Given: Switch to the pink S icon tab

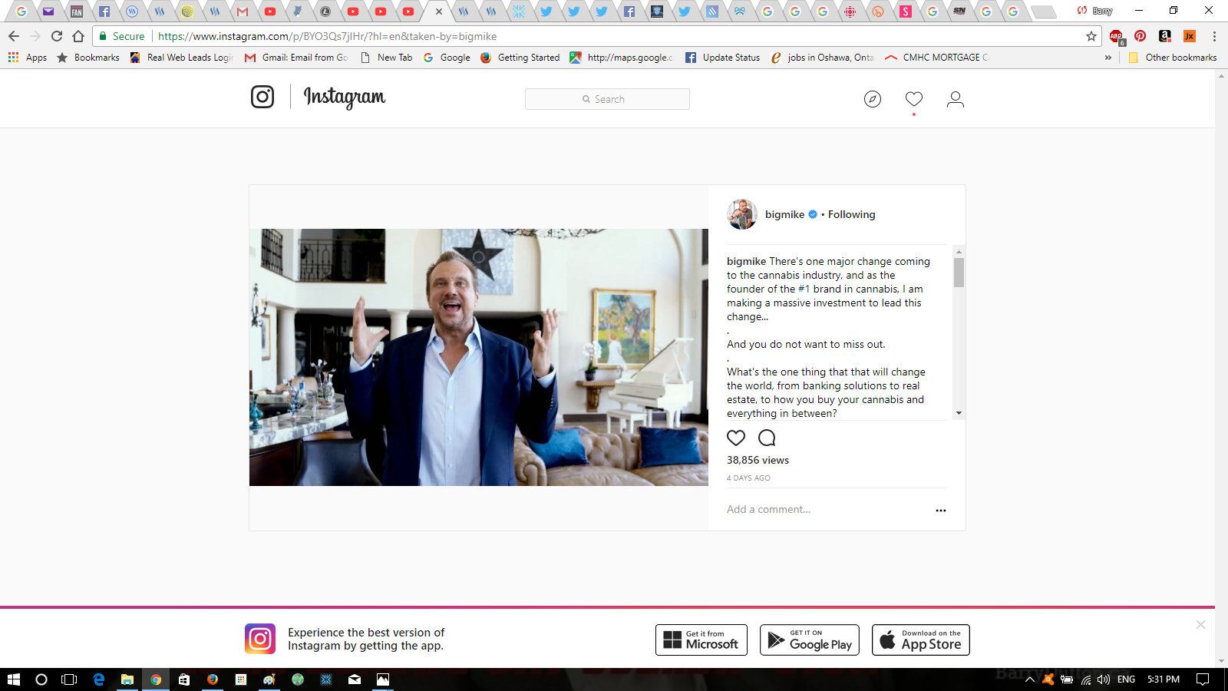Looking at the screenshot, I should (x=906, y=12).
